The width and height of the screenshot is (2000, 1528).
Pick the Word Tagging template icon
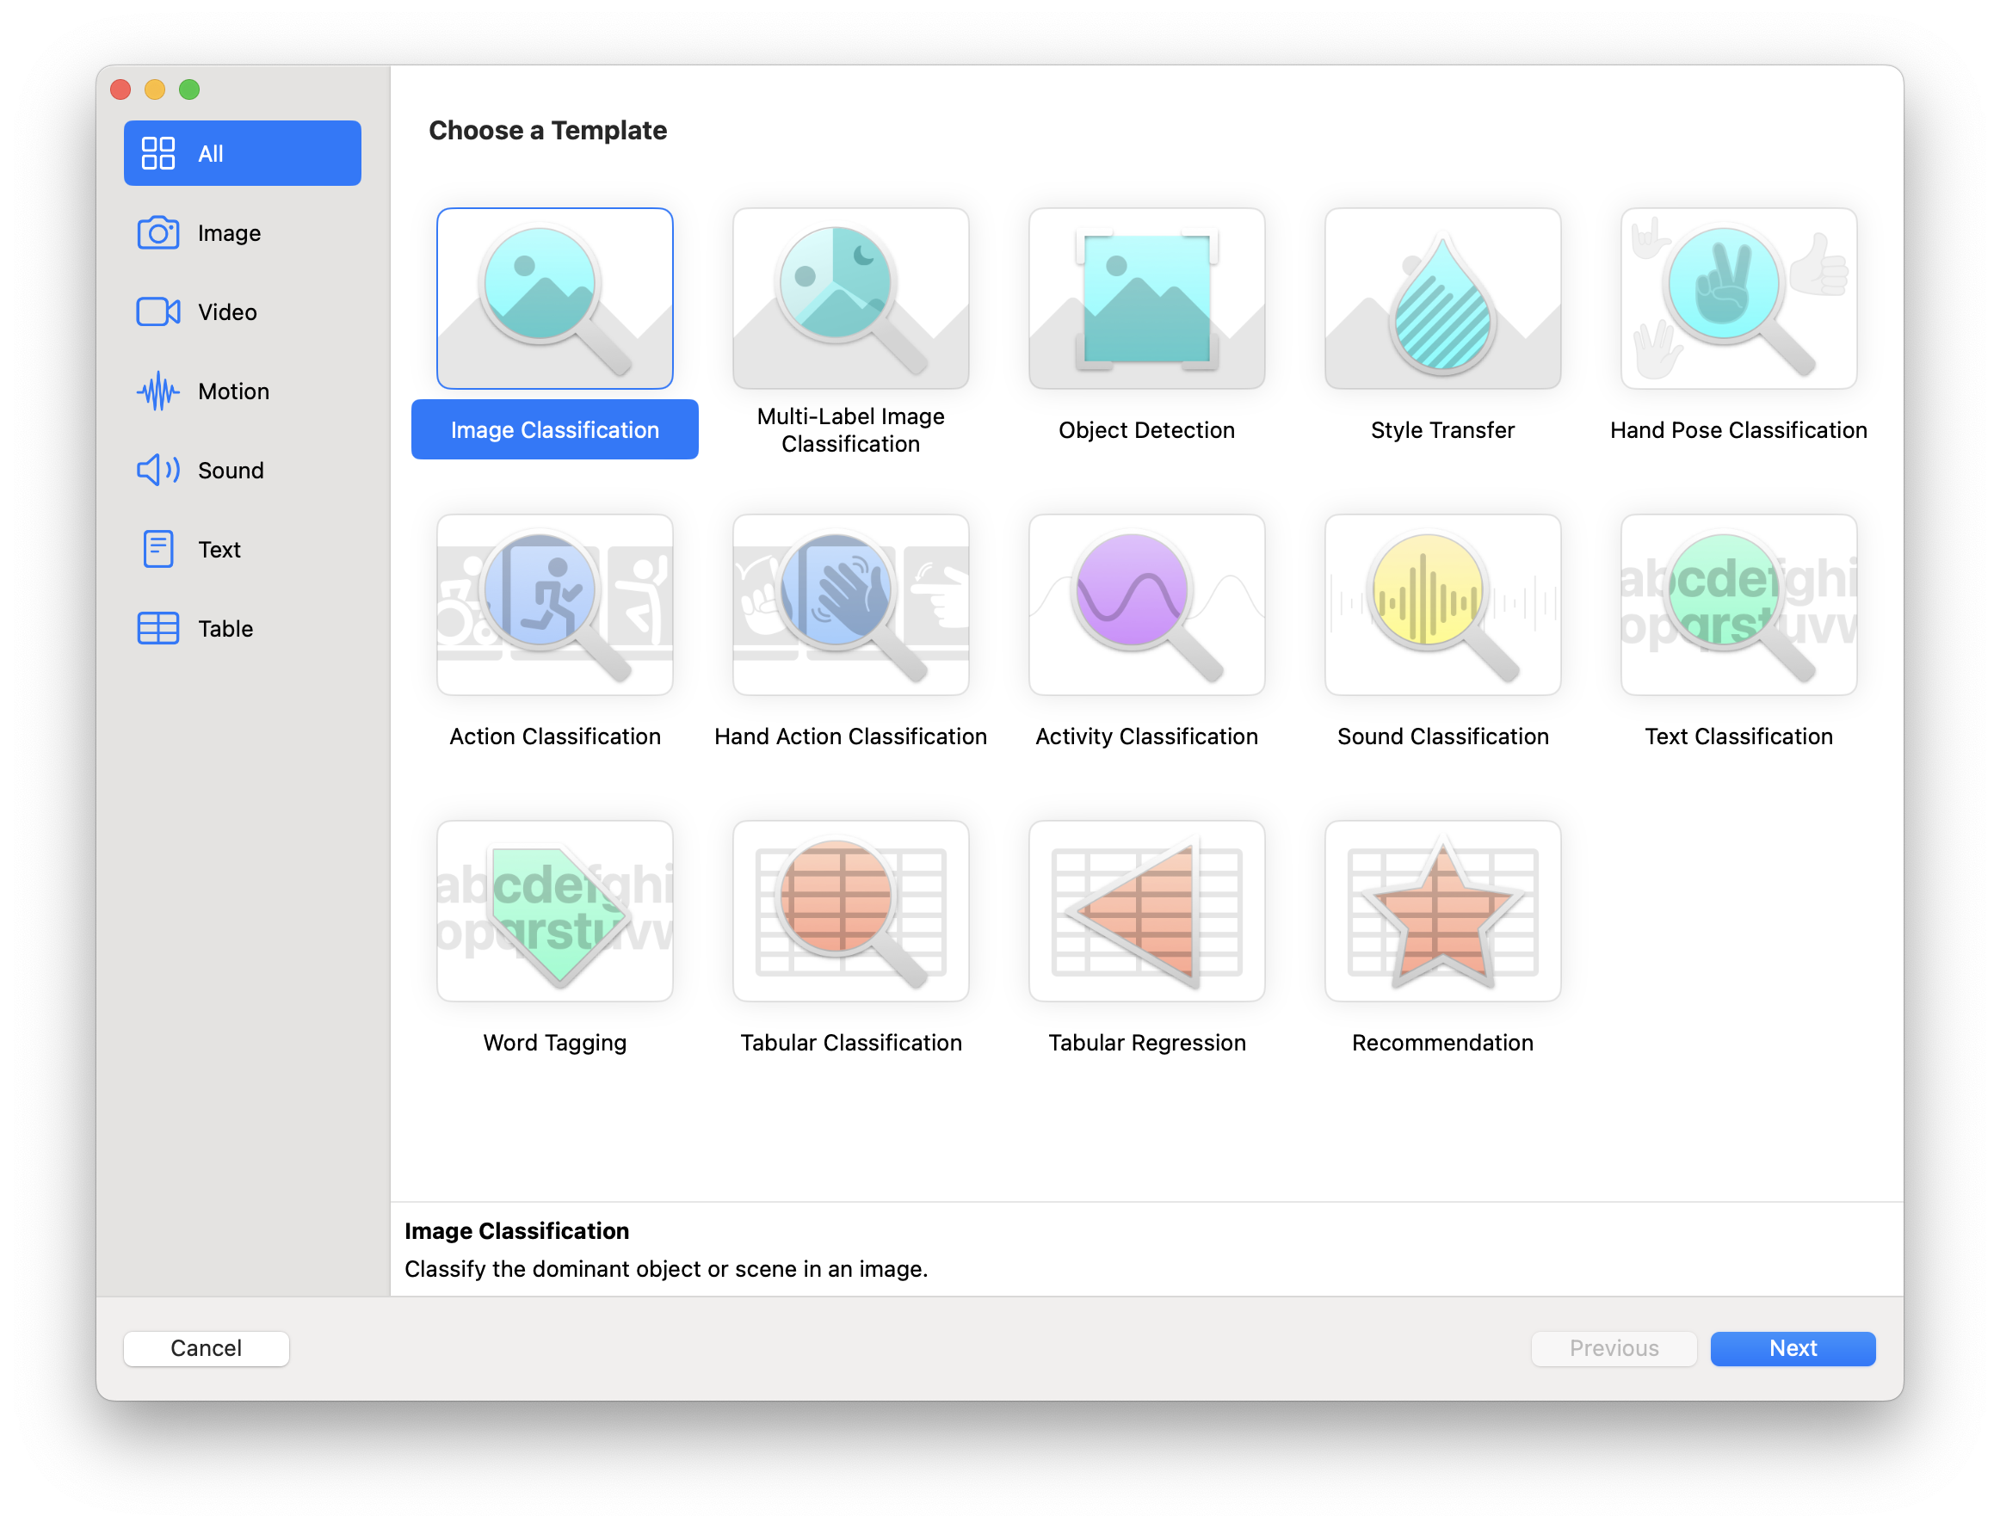[x=555, y=911]
